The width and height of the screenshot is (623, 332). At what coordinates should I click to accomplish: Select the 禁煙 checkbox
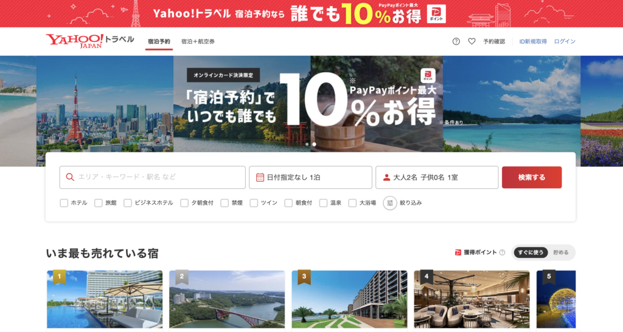pos(224,203)
